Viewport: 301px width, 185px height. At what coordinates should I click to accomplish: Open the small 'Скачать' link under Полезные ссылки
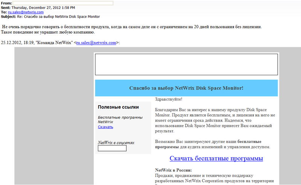[105, 127]
